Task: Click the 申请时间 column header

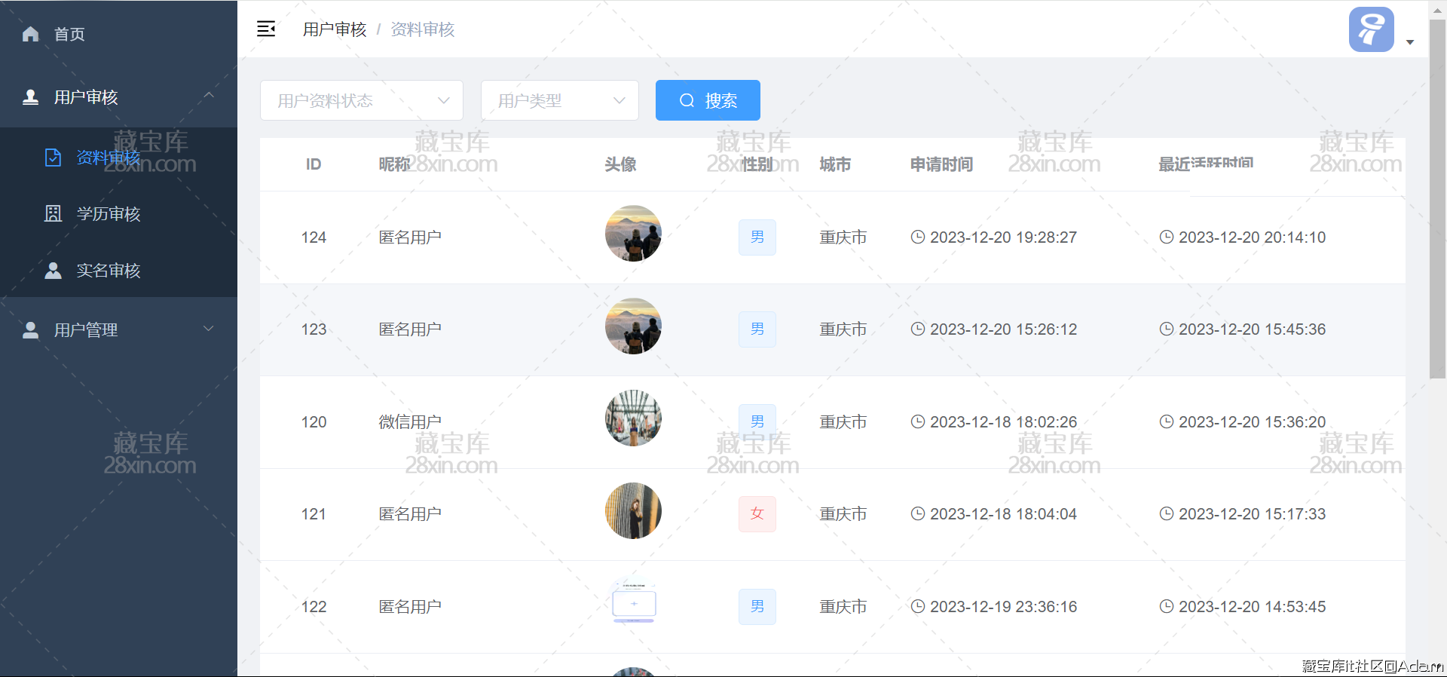Action: 941,164
